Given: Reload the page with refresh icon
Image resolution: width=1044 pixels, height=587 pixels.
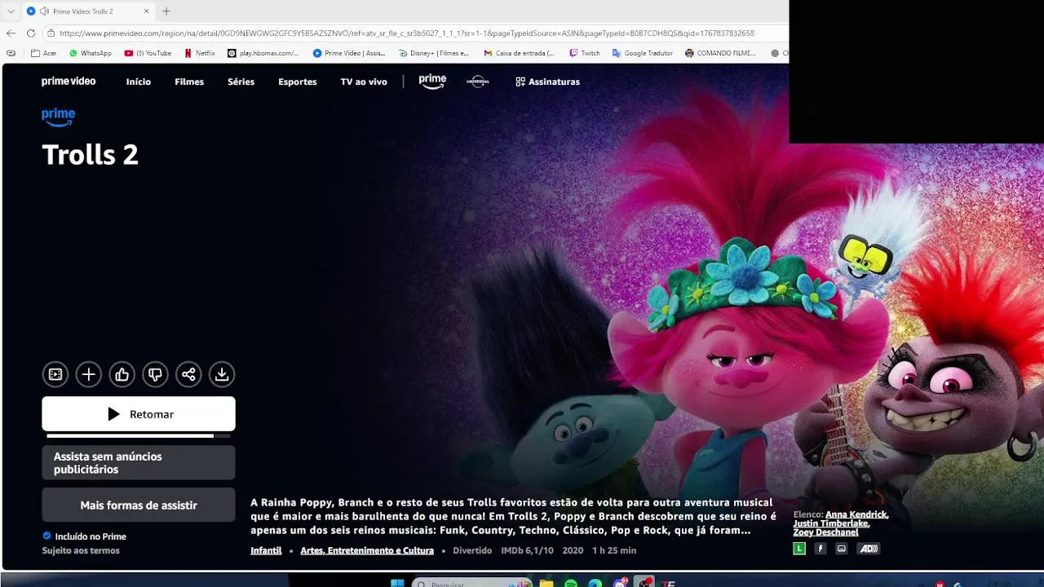Looking at the screenshot, I should tap(31, 33).
